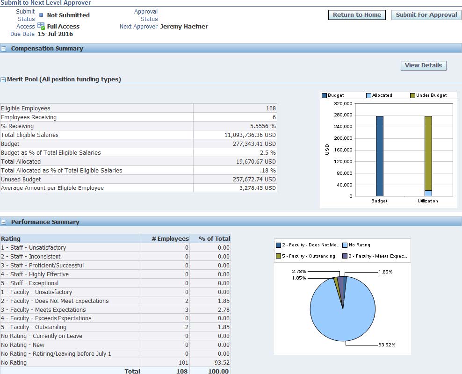Click the # Employees column header

click(x=170, y=238)
